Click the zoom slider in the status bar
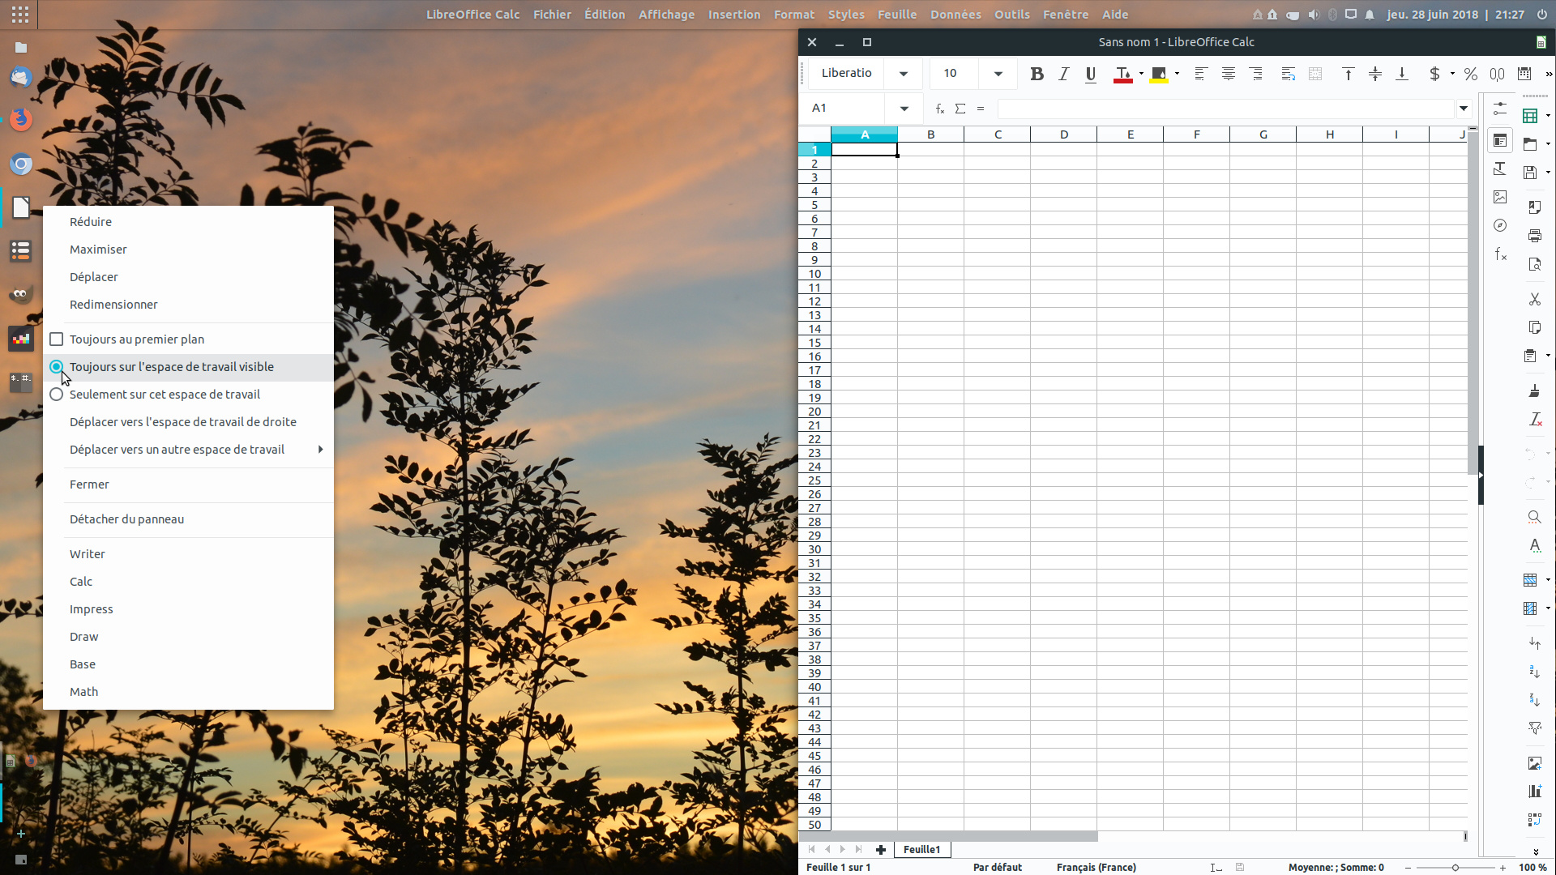1556x875 pixels. (1456, 868)
